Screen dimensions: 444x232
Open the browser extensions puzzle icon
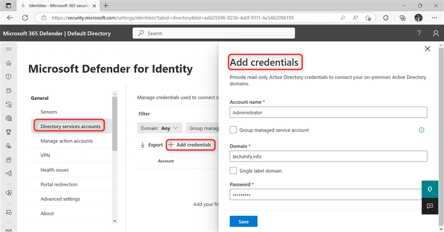tap(385, 18)
